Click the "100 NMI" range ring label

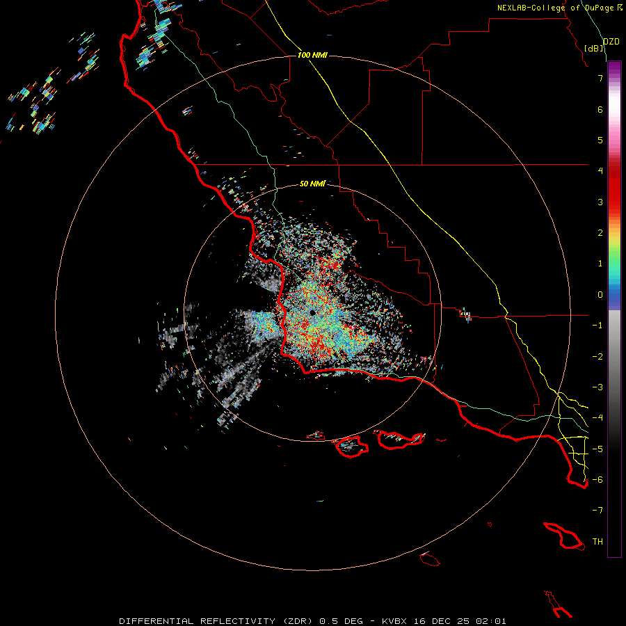coord(312,55)
